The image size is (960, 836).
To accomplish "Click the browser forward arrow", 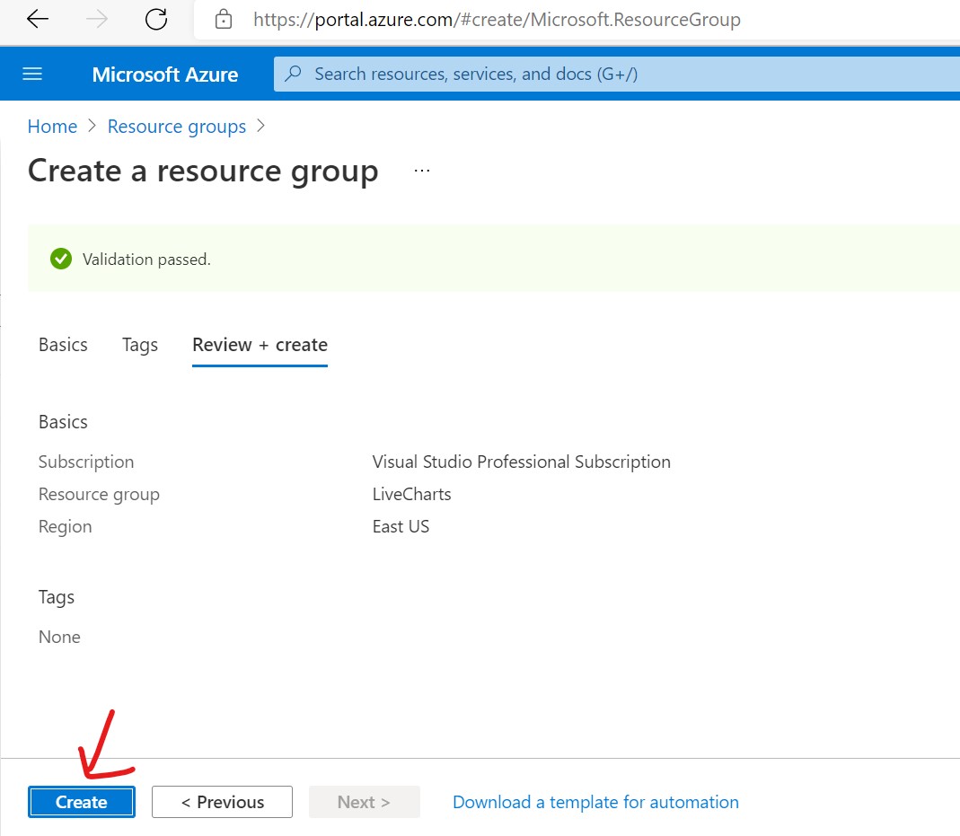I will [x=97, y=20].
